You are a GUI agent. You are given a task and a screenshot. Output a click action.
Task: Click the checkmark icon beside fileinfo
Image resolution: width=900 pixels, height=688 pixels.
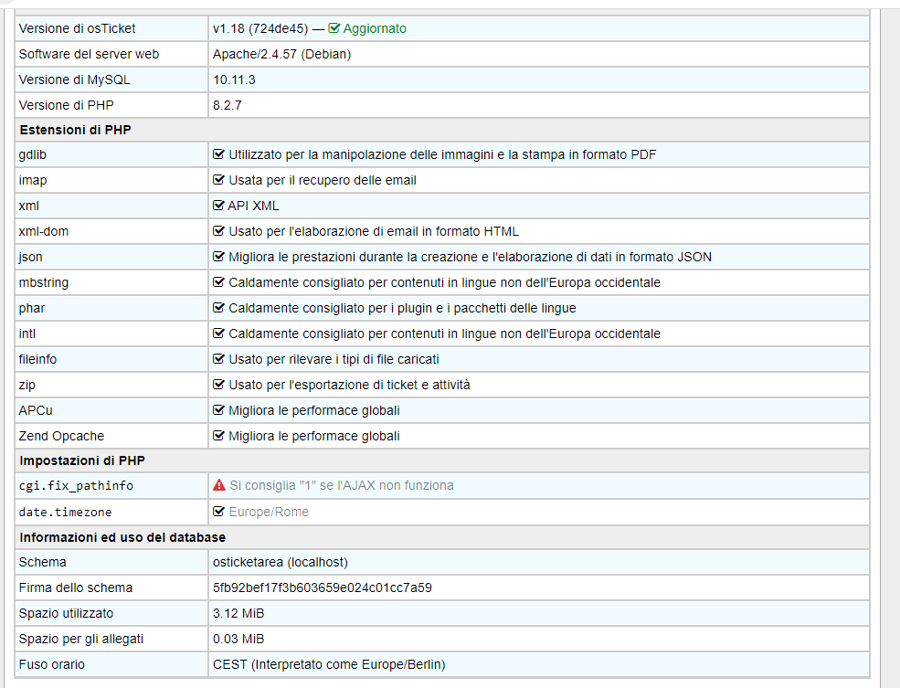point(218,359)
